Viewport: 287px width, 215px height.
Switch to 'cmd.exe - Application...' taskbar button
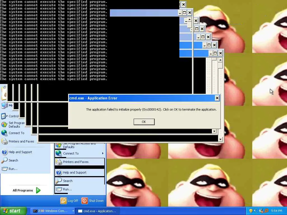click(x=98, y=211)
